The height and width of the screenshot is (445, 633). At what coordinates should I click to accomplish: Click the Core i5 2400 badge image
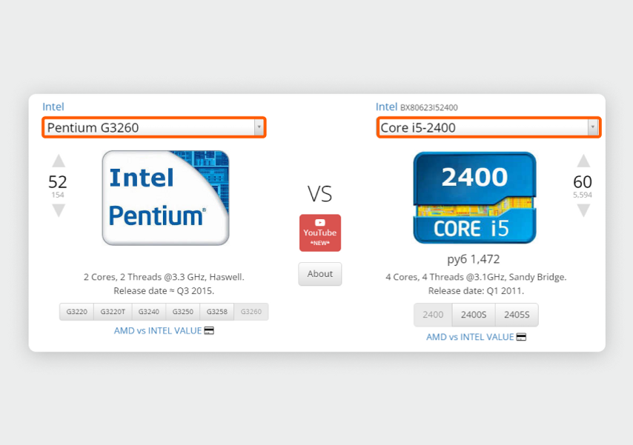(x=474, y=198)
